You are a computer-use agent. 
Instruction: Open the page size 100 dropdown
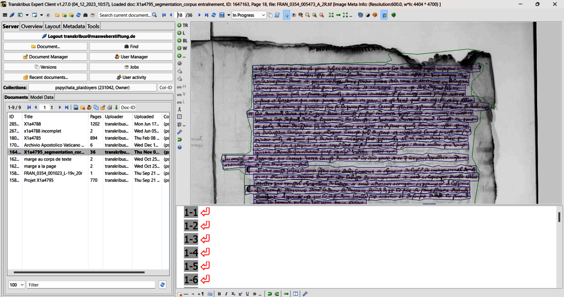point(16,285)
